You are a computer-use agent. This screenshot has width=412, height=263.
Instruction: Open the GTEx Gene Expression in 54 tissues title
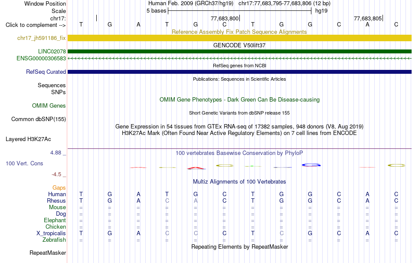[239, 126]
